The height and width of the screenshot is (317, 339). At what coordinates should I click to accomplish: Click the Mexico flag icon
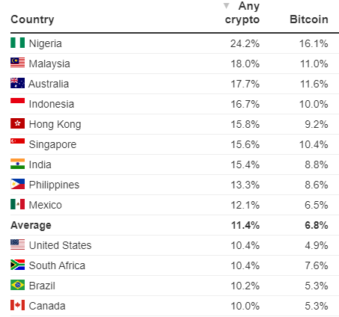[17, 204]
